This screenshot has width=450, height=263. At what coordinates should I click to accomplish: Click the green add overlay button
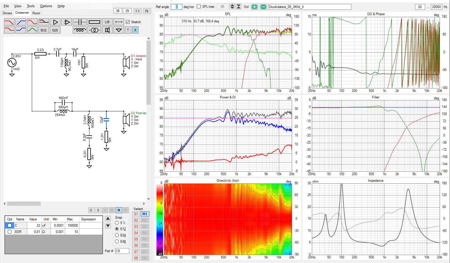point(254,7)
